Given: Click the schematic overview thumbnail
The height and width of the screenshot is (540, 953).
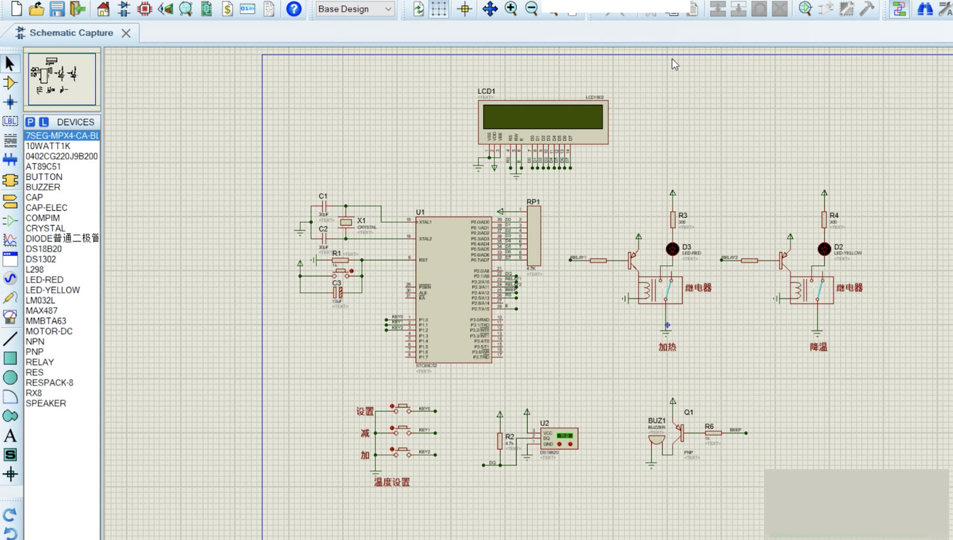Looking at the screenshot, I should coord(62,79).
